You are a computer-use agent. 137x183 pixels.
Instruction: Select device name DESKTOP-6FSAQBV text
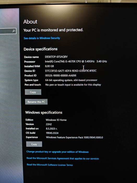[x=56, y=57]
